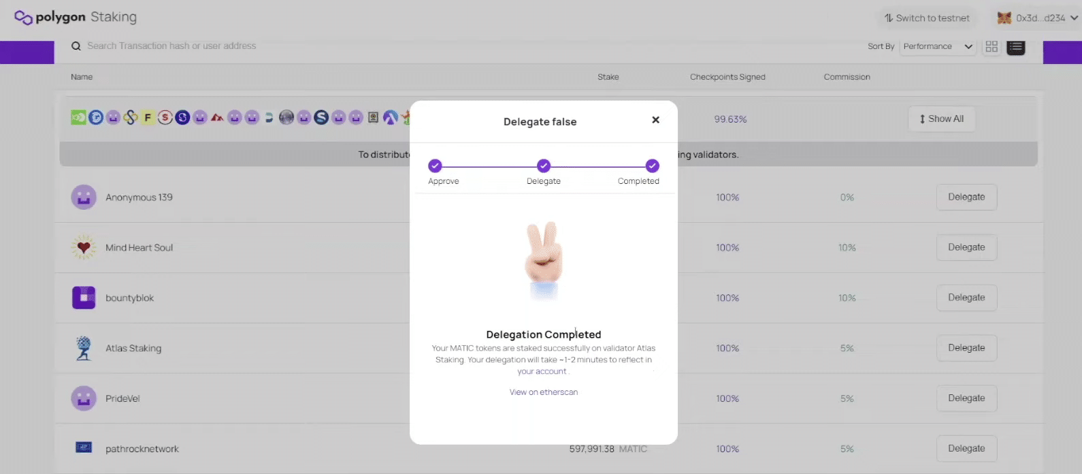
Task: Click the Delegate step checkmark circle
Action: 543,165
